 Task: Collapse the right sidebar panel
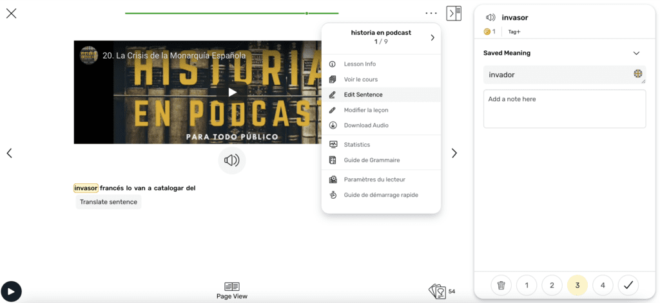[454, 14]
